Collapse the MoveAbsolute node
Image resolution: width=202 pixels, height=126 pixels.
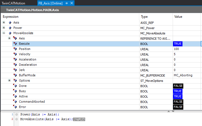point(4,33)
